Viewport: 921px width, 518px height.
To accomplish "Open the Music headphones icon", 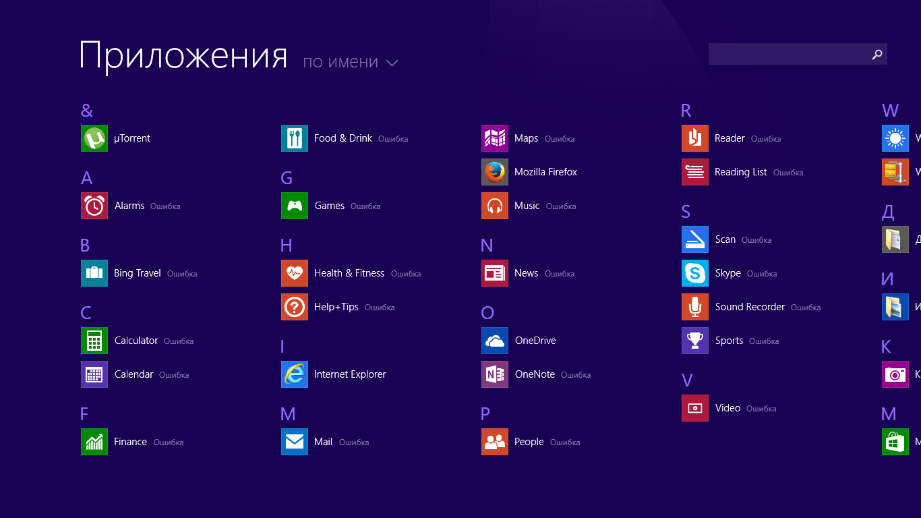I will click(x=495, y=206).
